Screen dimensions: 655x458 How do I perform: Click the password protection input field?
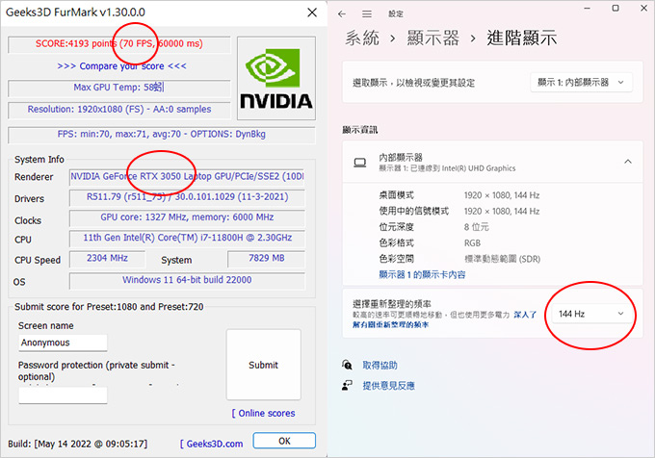[63, 395]
